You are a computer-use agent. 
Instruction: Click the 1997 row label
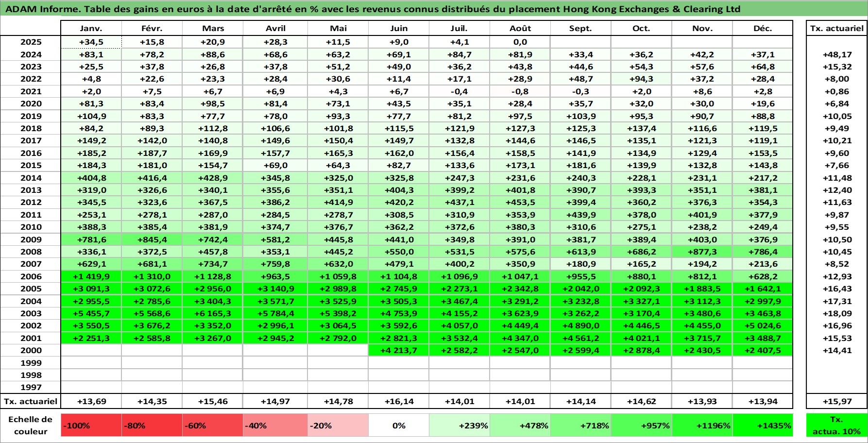[31, 387]
